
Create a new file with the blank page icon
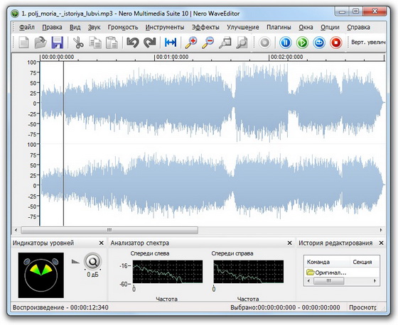(x=23, y=43)
